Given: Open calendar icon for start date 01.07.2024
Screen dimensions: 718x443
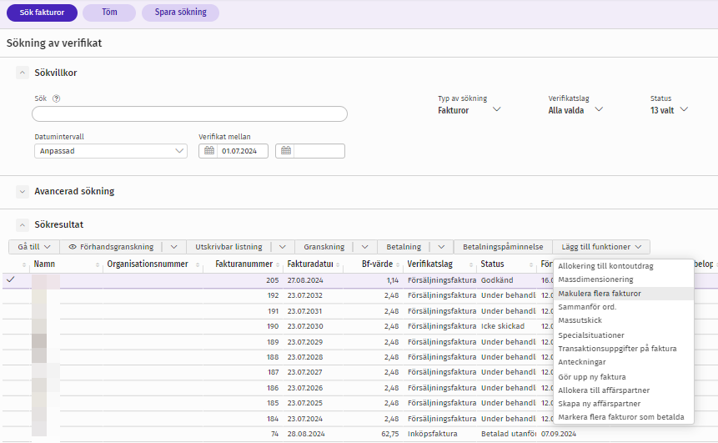Looking at the screenshot, I should [209, 151].
